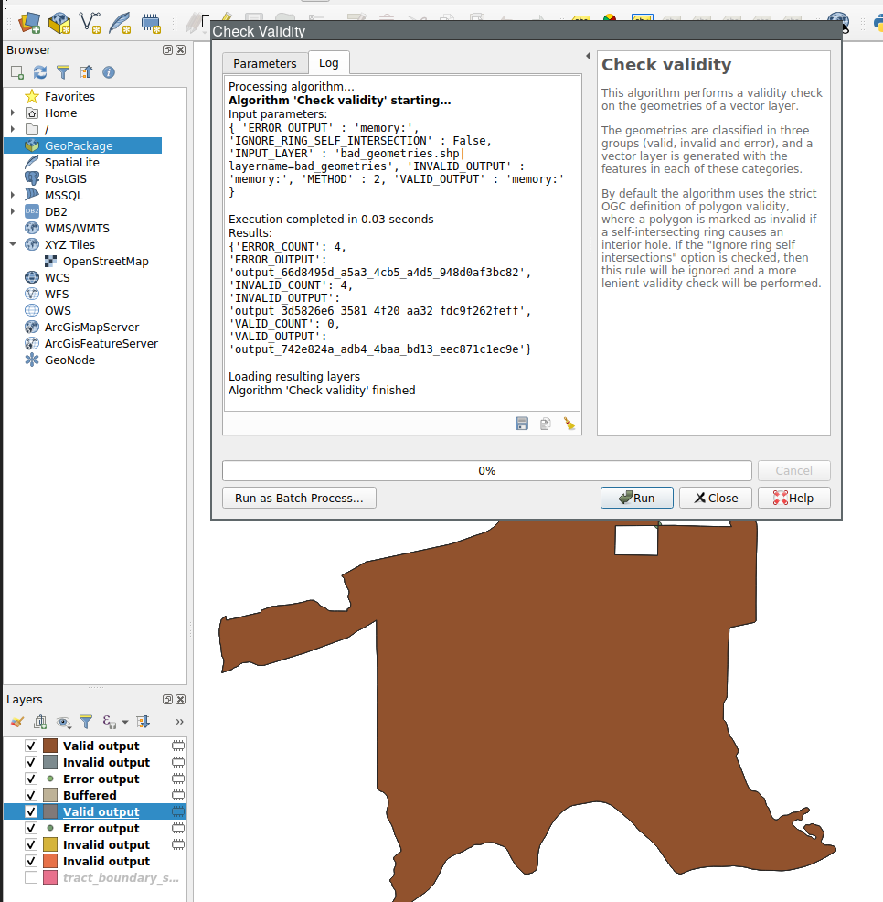Image resolution: width=883 pixels, height=902 pixels.
Task: Hide the topmost Valid output layer
Action: click(x=31, y=746)
